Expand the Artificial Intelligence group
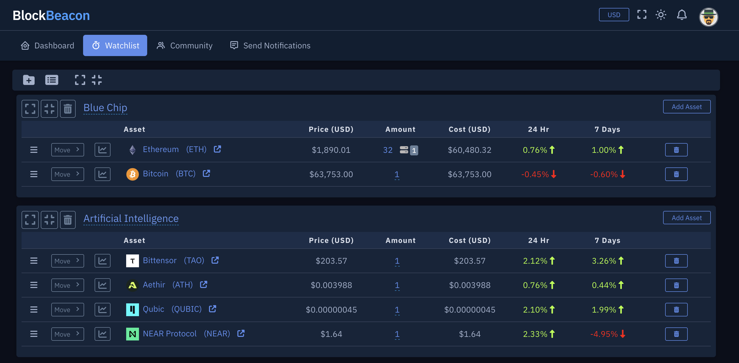Viewport: 739px width, 363px height. pyautogui.click(x=30, y=220)
